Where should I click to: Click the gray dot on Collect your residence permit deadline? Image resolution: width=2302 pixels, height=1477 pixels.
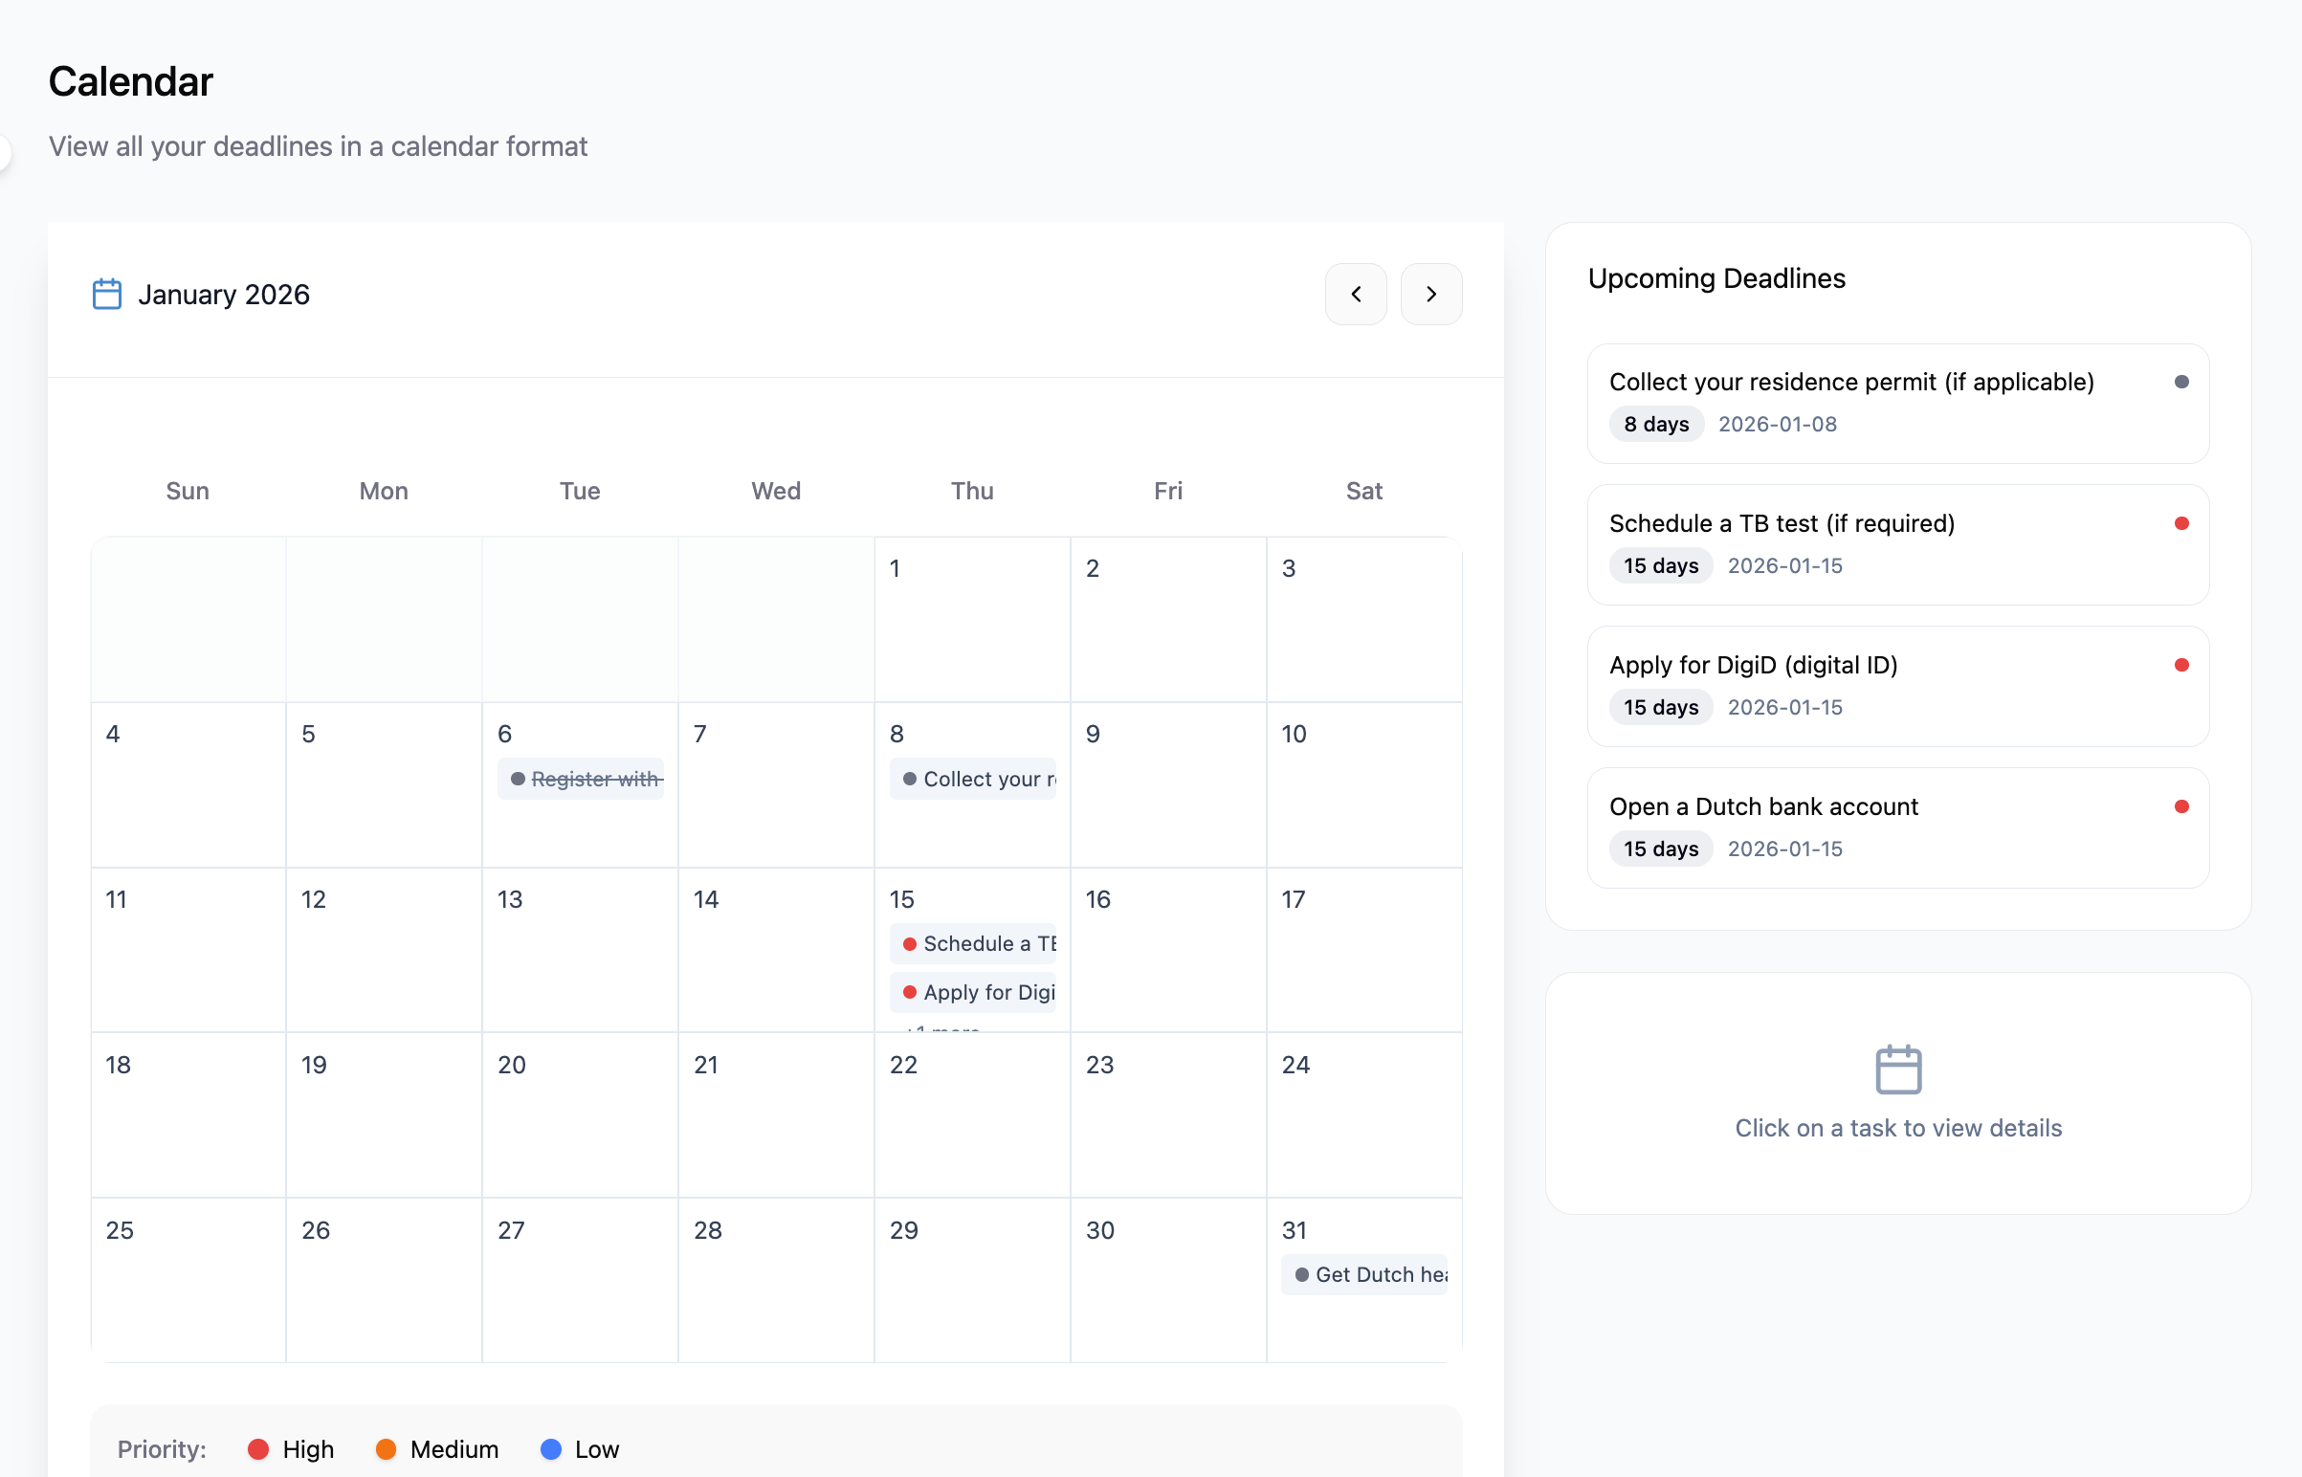[x=2182, y=381]
